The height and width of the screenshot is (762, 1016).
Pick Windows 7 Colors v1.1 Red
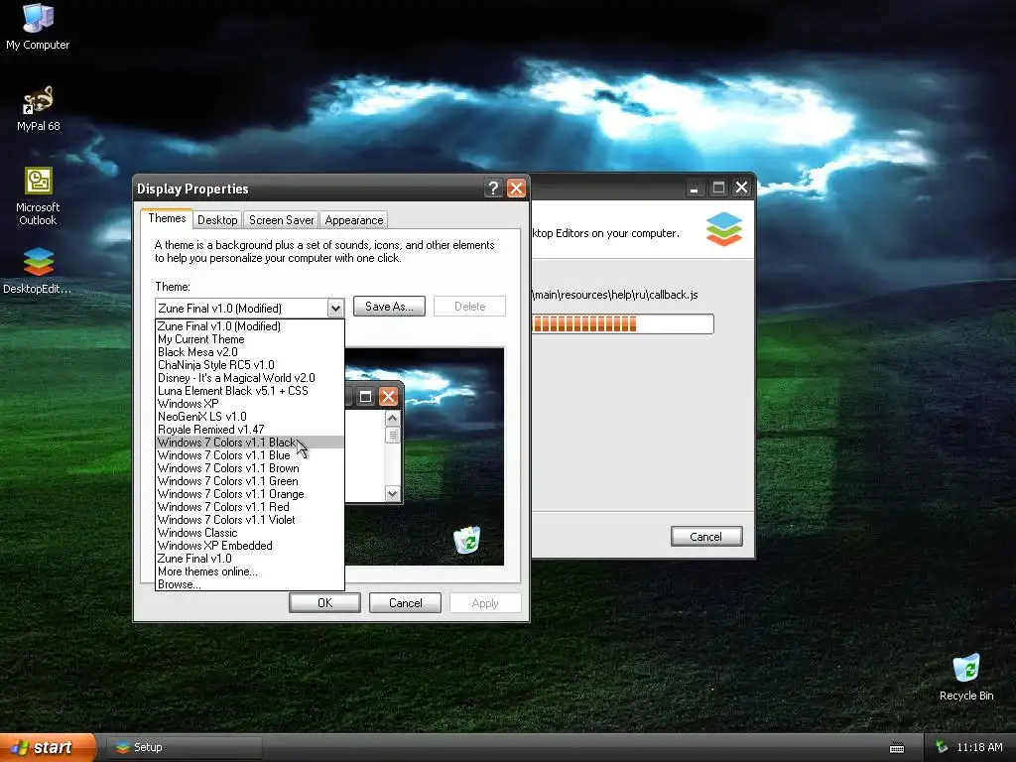point(249,507)
